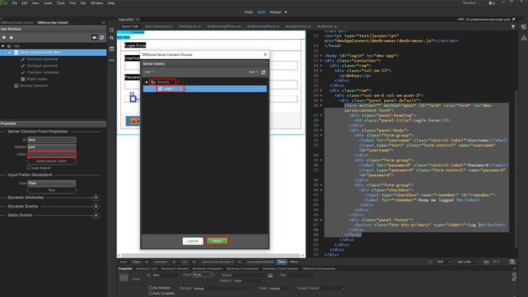The height and width of the screenshot is (297, 528).
Task: Toggle the eye visibility icon in App Structure
Action: tap(94, 38)
